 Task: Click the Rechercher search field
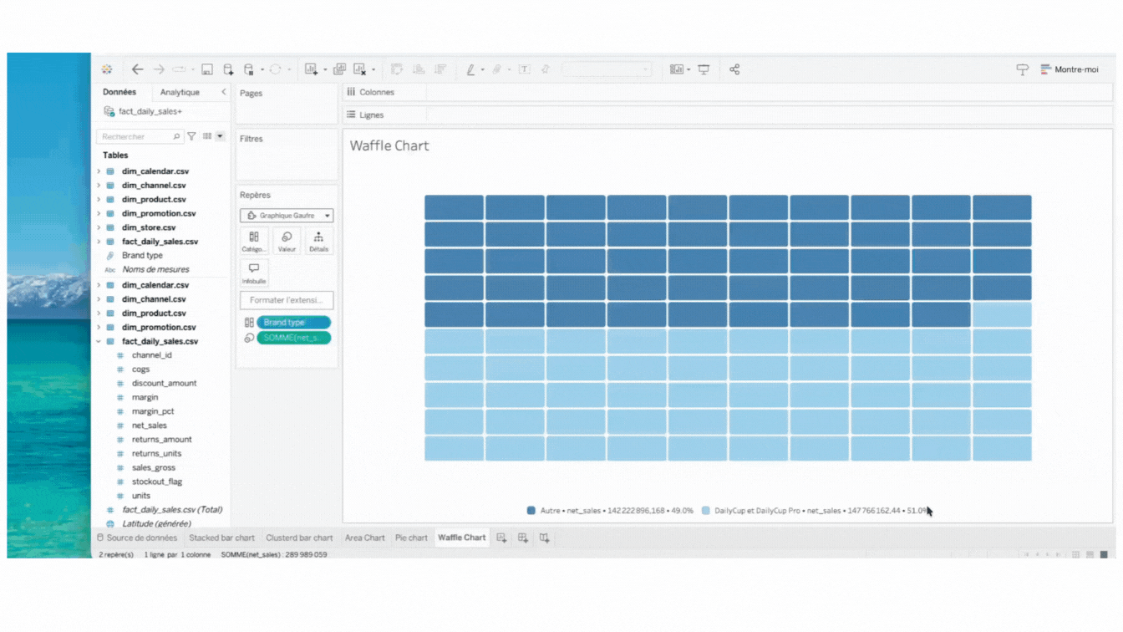tap(135, 136)
